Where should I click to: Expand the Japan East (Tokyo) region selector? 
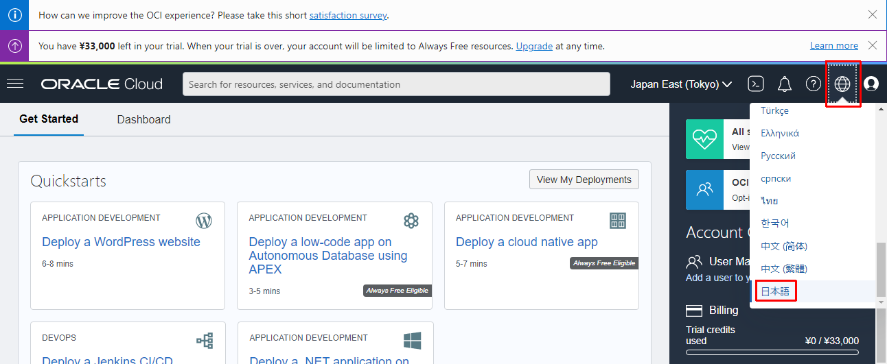pos(681,84)
